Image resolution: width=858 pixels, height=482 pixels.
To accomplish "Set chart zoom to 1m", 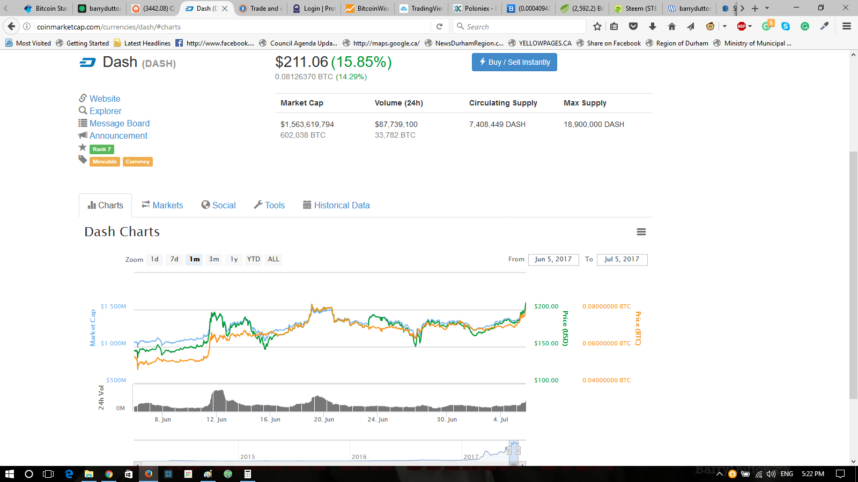I will click(x=195, y=259).
